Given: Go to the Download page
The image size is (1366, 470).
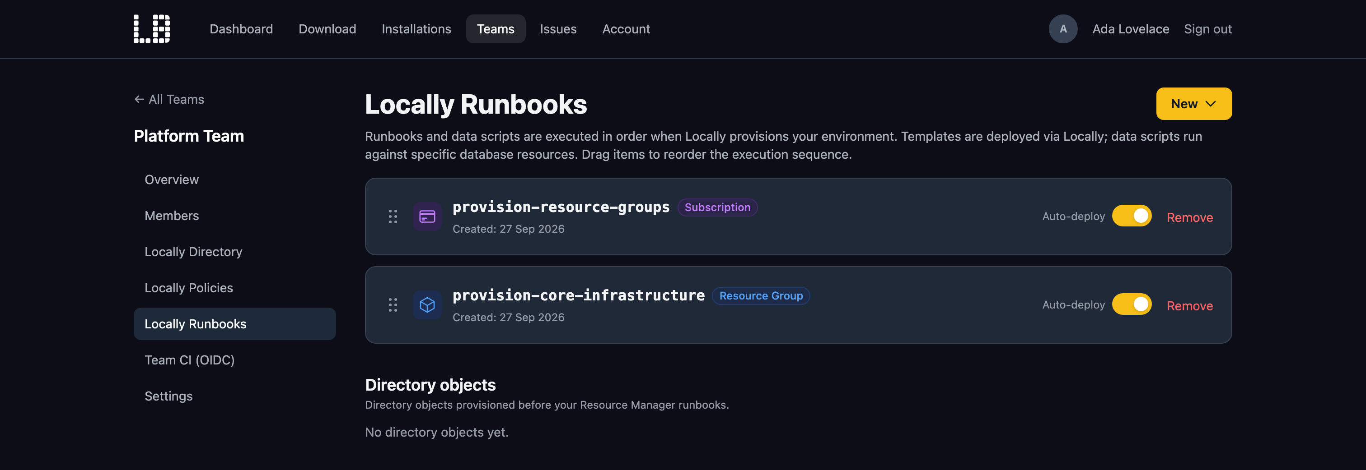Looking at the screenshot, I should click(327, 28).
